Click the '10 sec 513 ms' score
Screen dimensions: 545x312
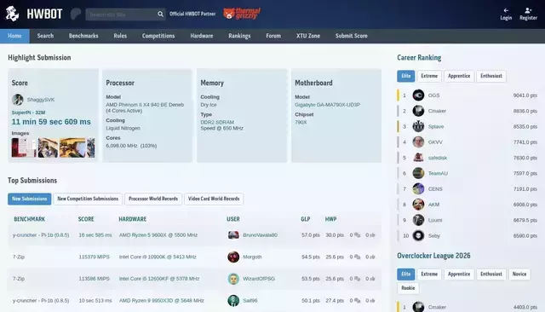tap(95, 301)
